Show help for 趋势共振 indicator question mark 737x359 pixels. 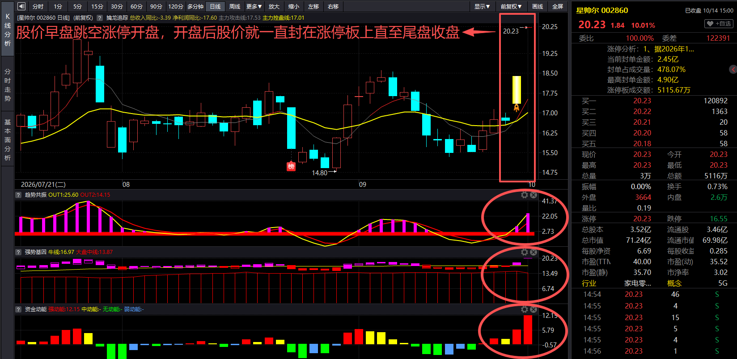pos(18,195)
